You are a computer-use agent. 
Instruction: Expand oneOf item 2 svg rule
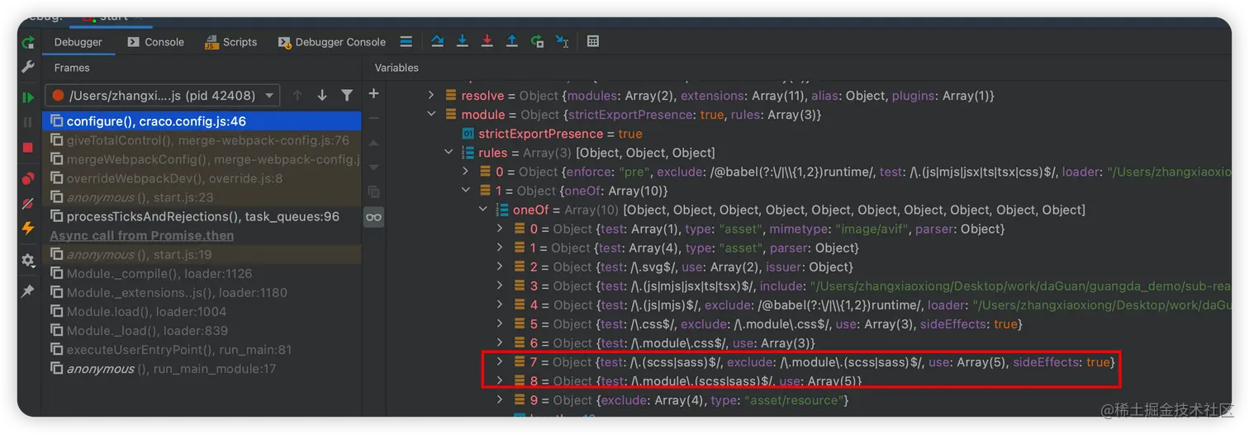click(500, 267)
